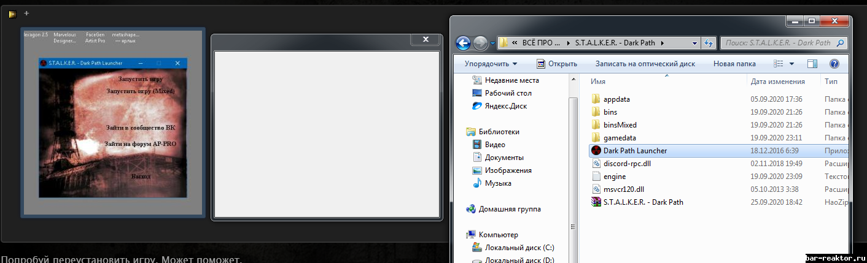This screenshot has width=867, height=263.
Task: Click Зайти в сообщество ВК in launcher
Action: 141,128
